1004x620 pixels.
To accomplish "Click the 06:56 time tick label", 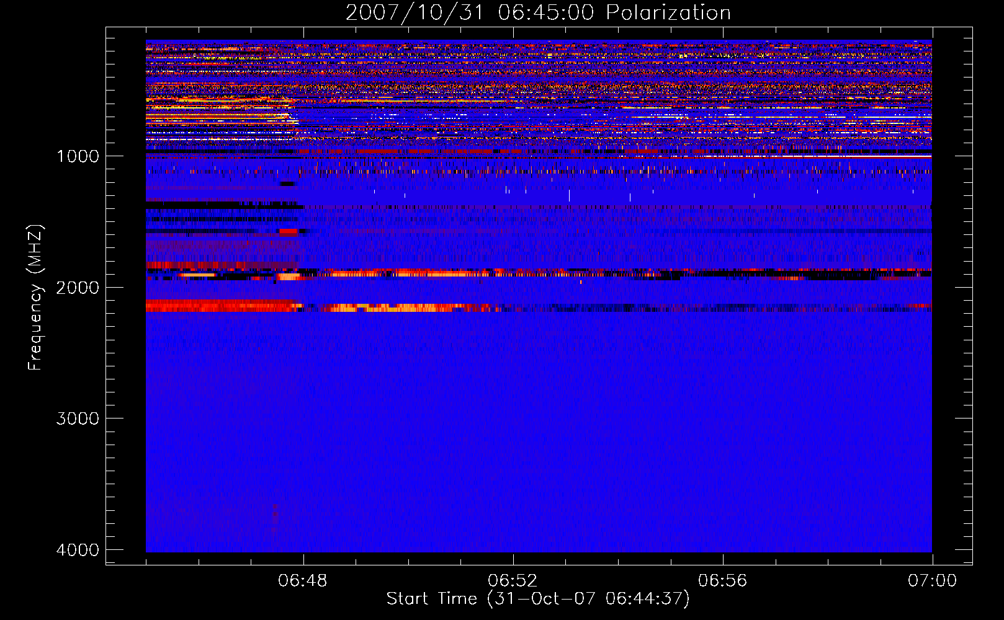I will pos(722,581).
